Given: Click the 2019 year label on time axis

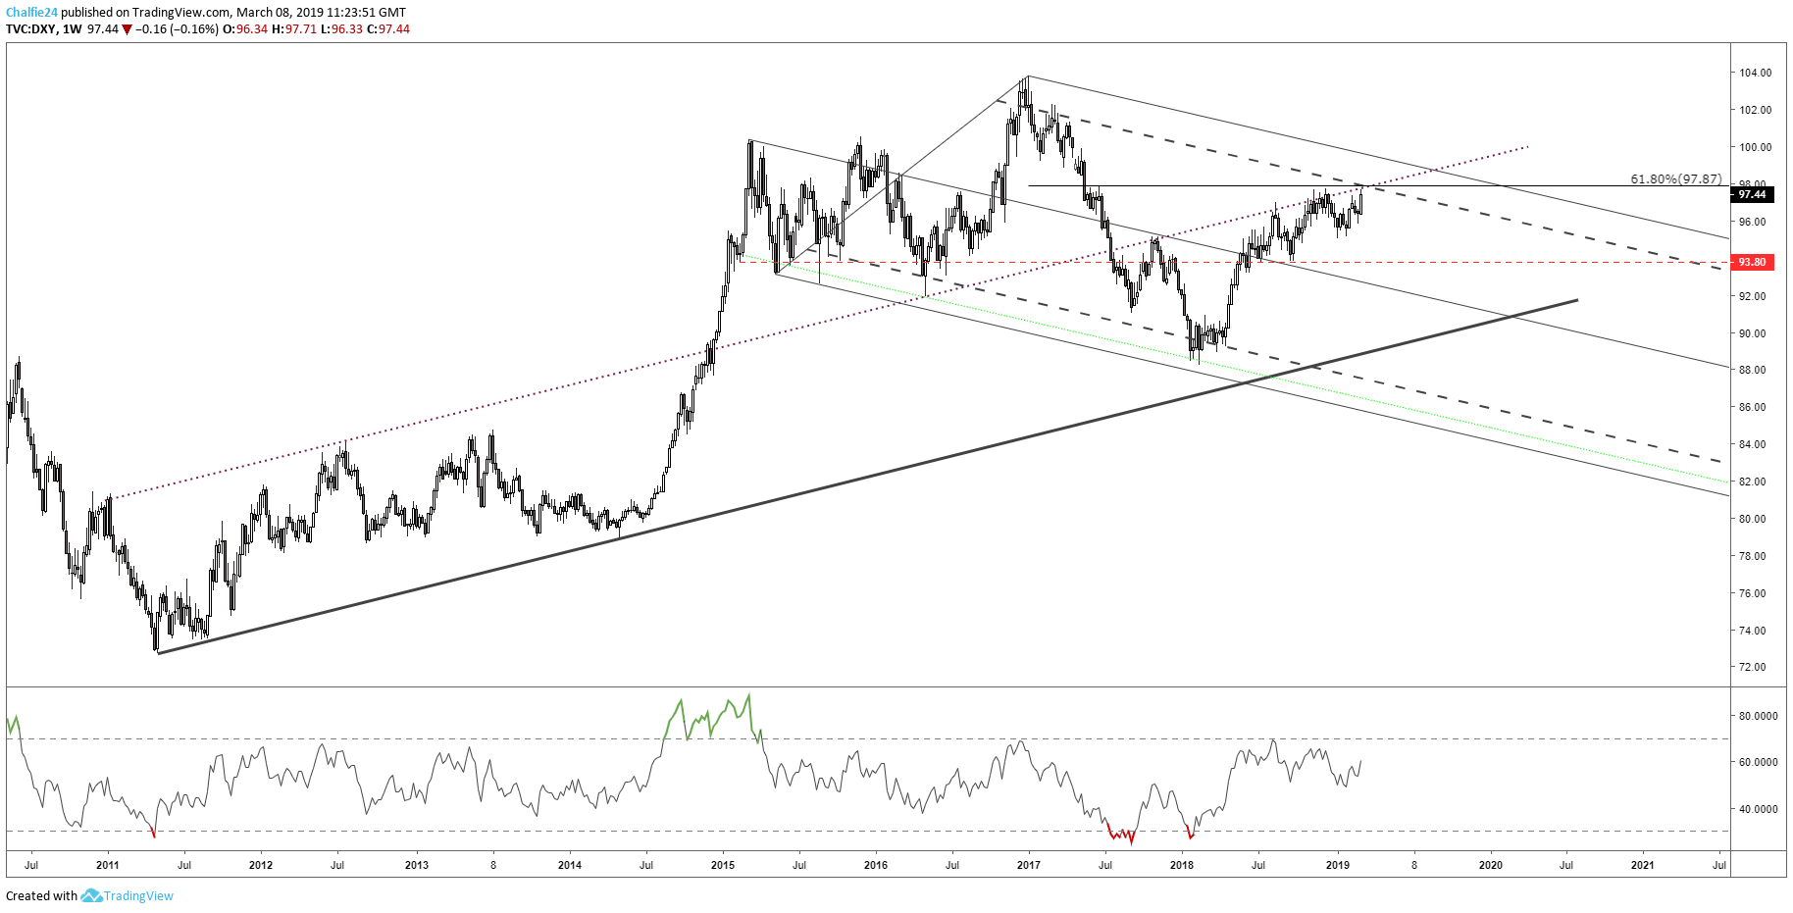Looking at the screenshot, I should tap(1338, 865).
